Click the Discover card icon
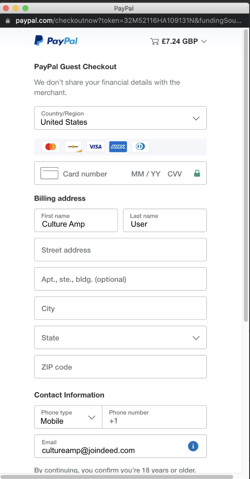The width and height of the screenshot is (250, 479). (73, 147)
